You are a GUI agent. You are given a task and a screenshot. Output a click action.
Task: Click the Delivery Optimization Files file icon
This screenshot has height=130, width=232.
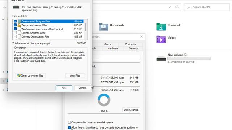[x=19, y=37]
